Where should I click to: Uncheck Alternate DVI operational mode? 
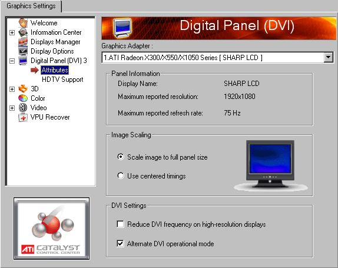(x=120, y=243)
